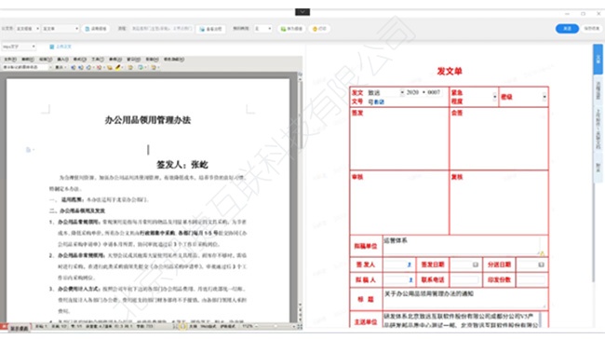Click the highlighter pen icon in editor toolbar
Viewport: 605px width, 339px height.
[x=118, y=67]
